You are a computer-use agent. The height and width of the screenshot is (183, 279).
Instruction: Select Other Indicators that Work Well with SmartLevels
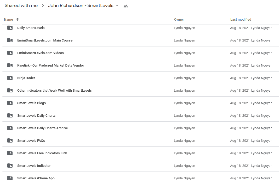[x=54, y=90]
